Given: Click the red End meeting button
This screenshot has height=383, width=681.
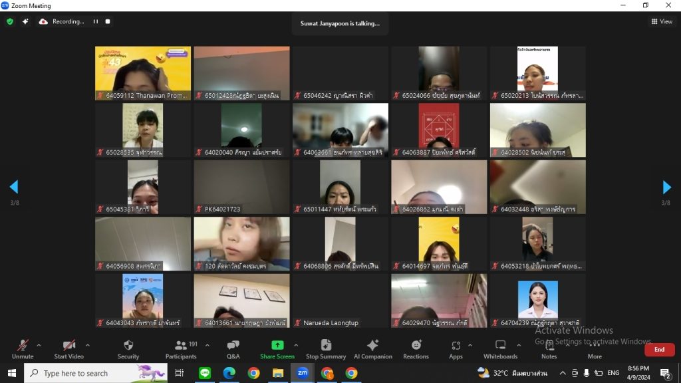Looking at the screenshot, I should coord(659,350).
